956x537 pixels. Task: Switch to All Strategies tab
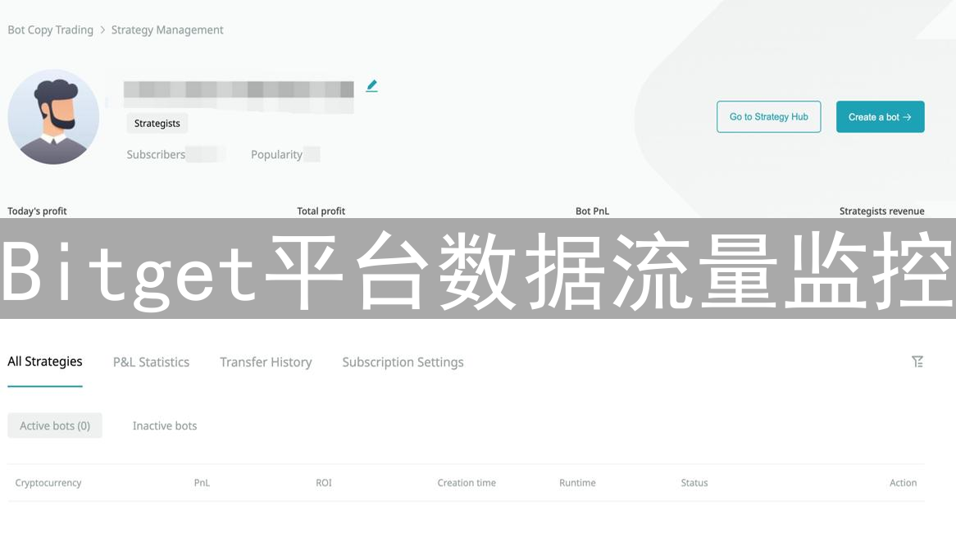tap(44, 362)
